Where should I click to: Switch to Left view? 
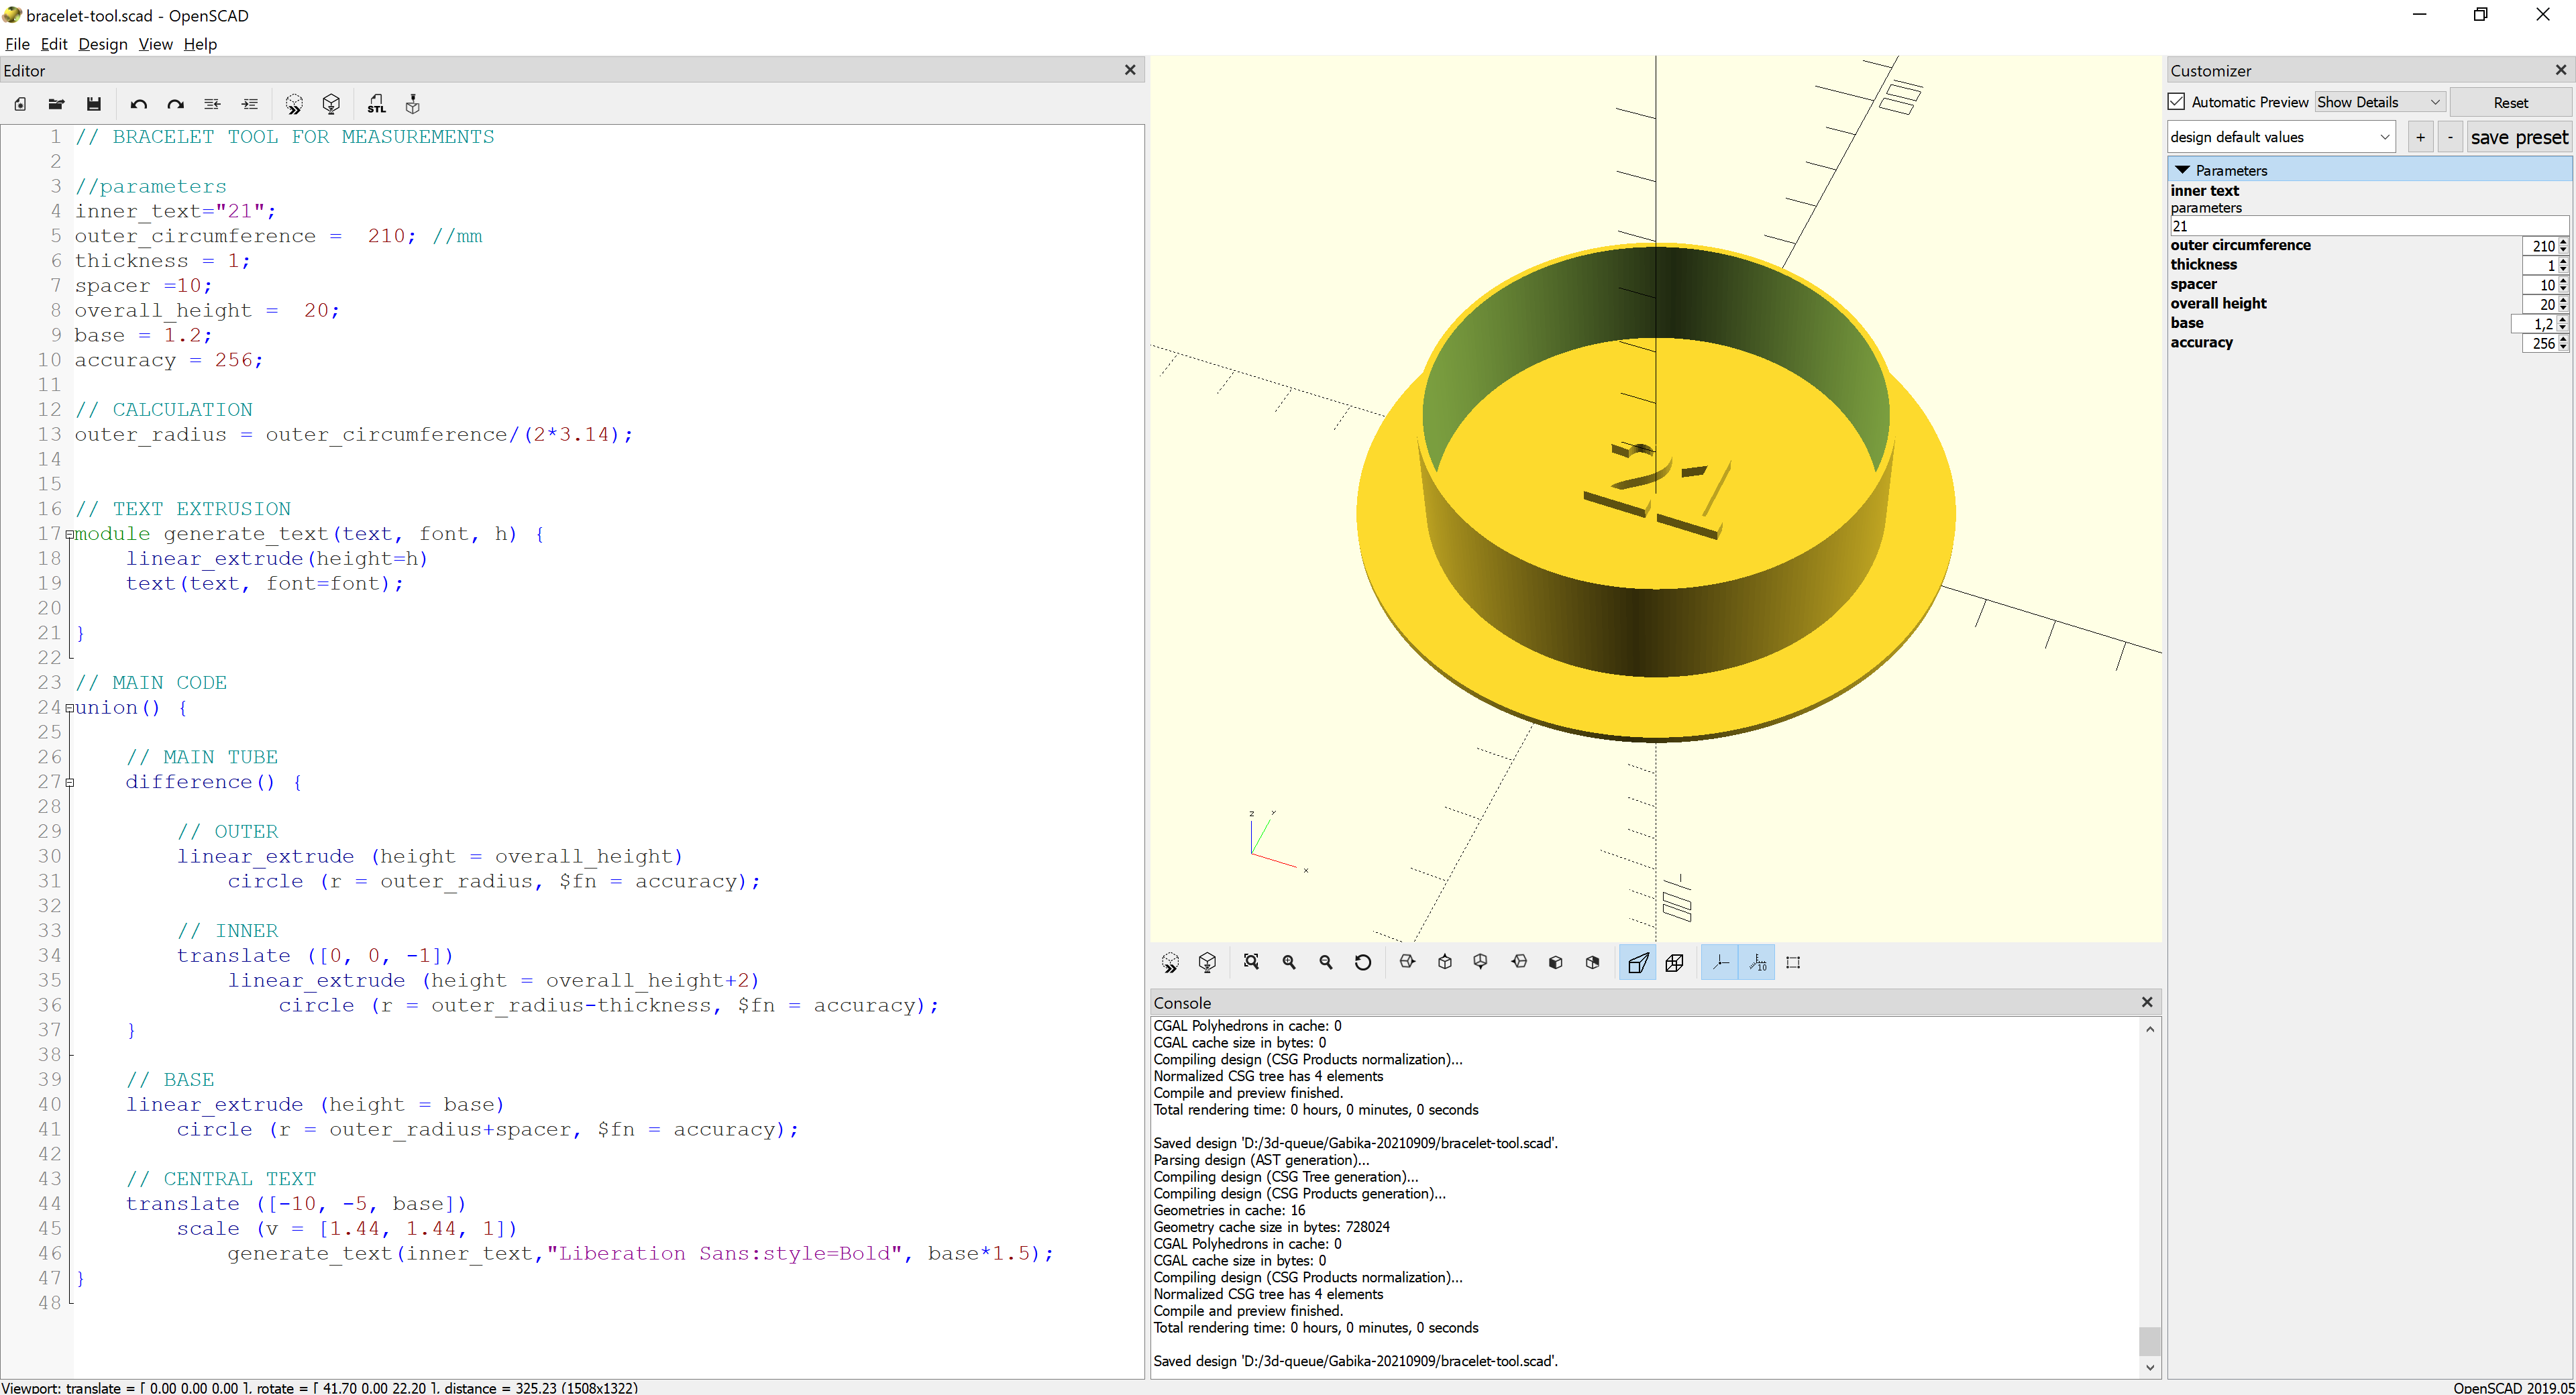(x=1519, y=962)
